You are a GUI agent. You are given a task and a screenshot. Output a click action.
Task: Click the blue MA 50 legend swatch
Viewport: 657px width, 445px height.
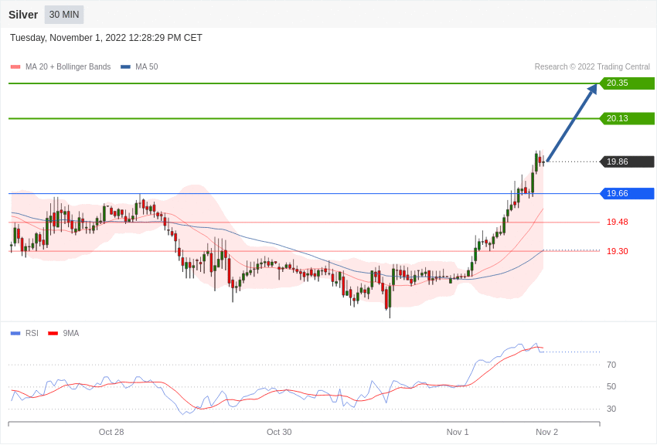(x=126, y=66)
